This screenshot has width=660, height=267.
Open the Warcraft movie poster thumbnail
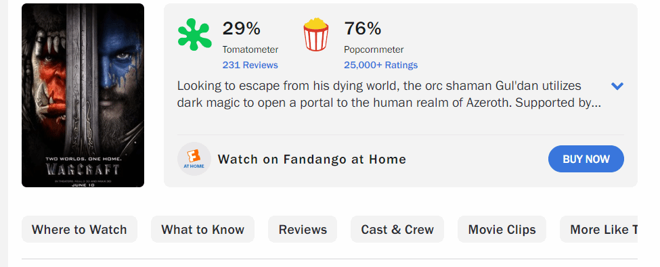click(83, 95)
